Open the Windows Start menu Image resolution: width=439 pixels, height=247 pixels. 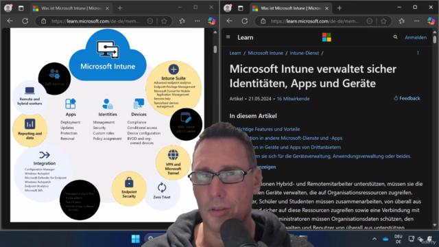(136, 239)
